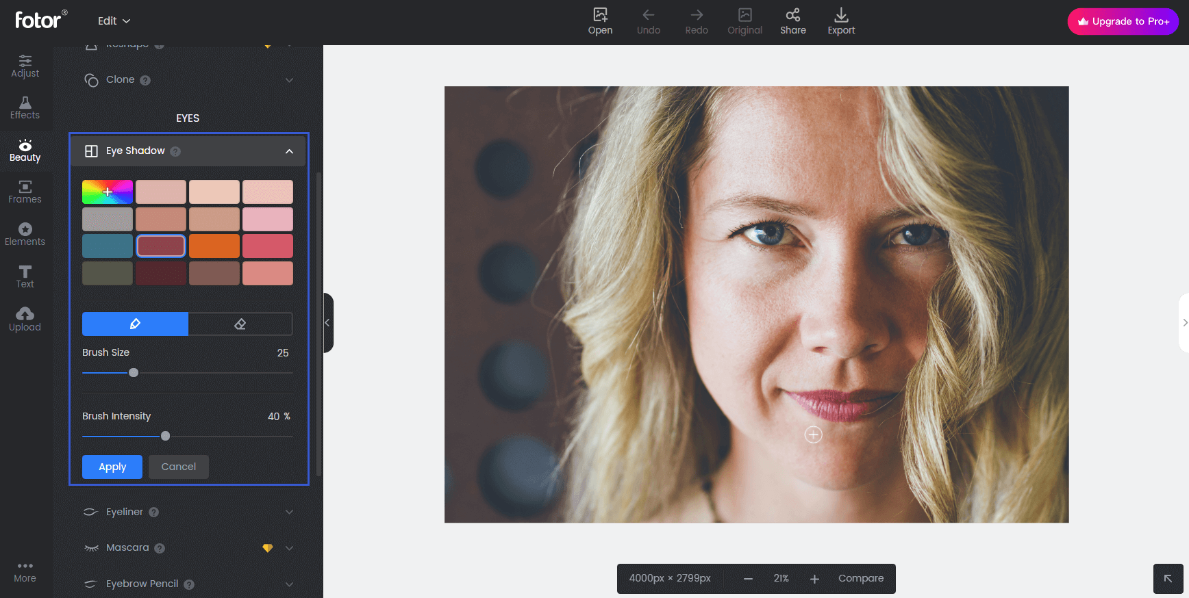The width and height of the screenshot is (1189, 598).
Task: Click the Mascara premium diamond icon
Action: click(x=268, y=548)
